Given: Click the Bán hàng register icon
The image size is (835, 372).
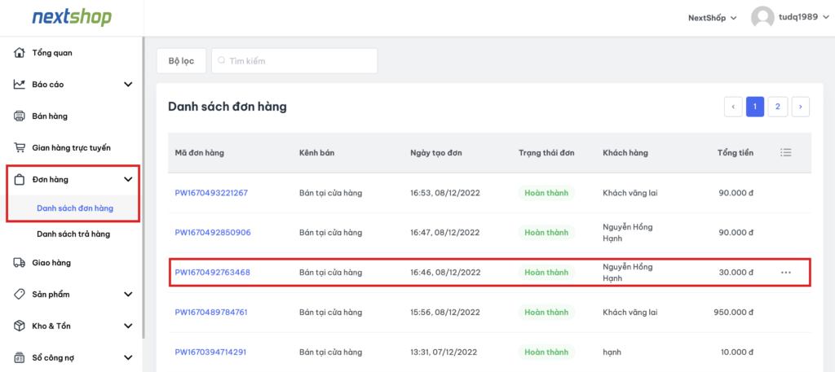Looking at the screenshot, I should [20, 116].
